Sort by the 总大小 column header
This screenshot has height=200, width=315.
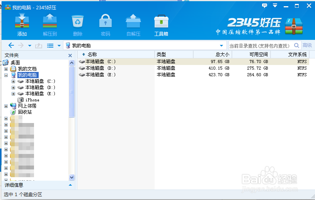213,55
